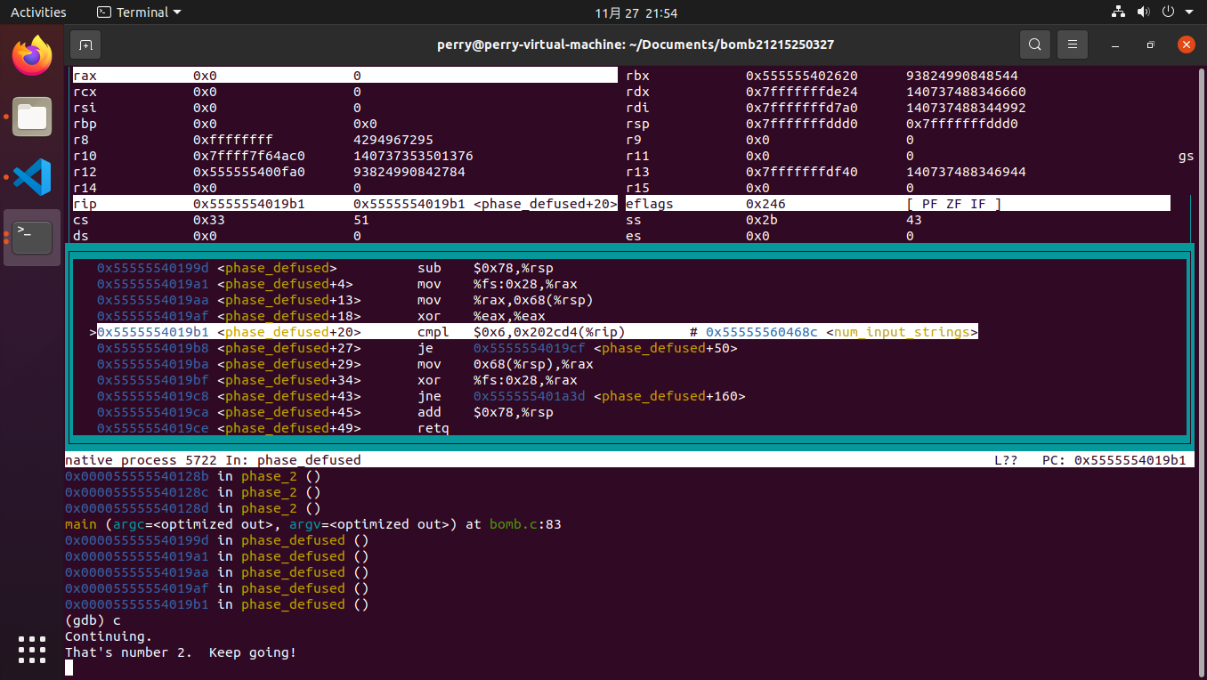Viewport: 1207px width, 680px height.
Task: Click first phase_2 () trace line 0x...128b
Action: [193, 476]
